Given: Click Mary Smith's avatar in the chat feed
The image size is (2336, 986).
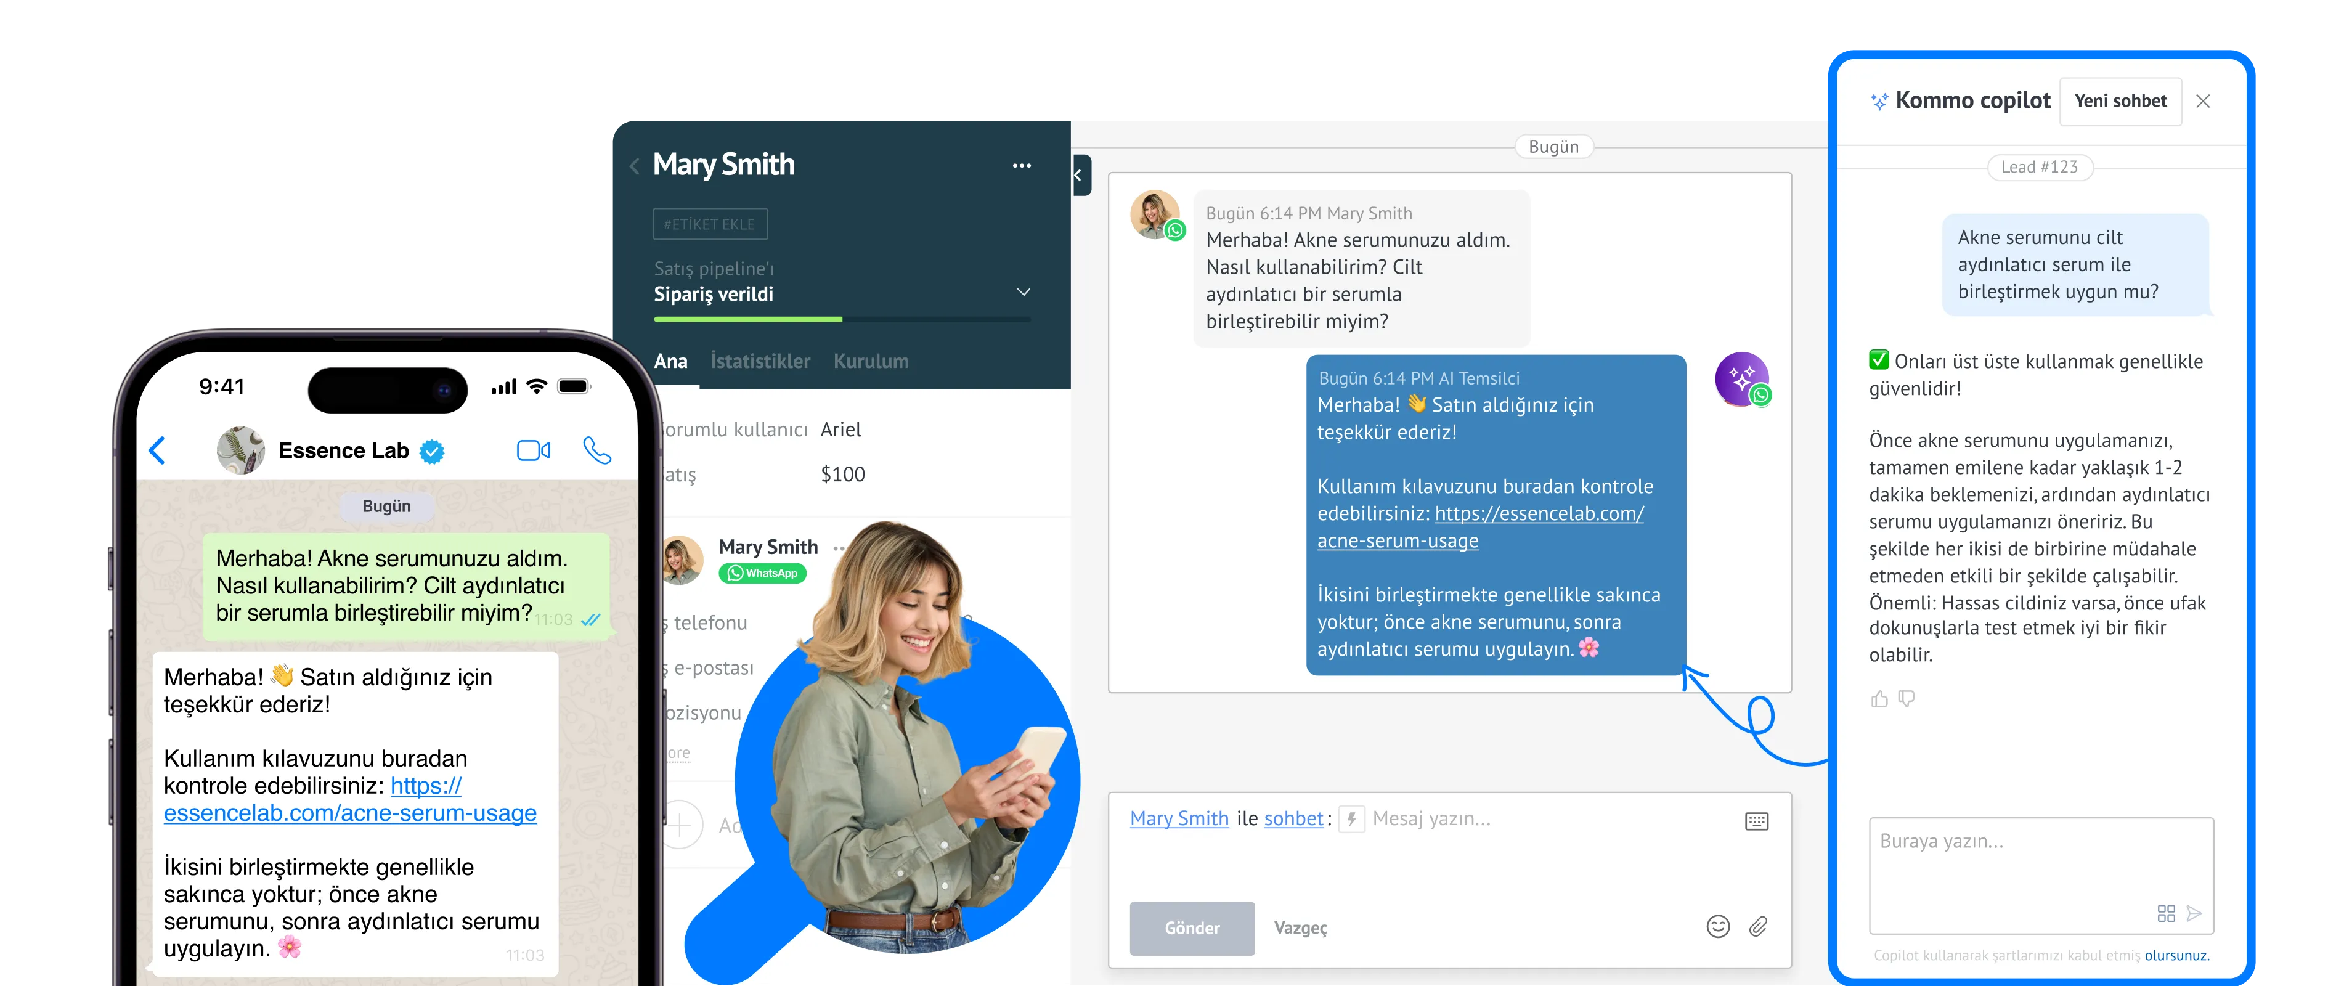Looking at the screenshot, I should tap(1155, 215).
